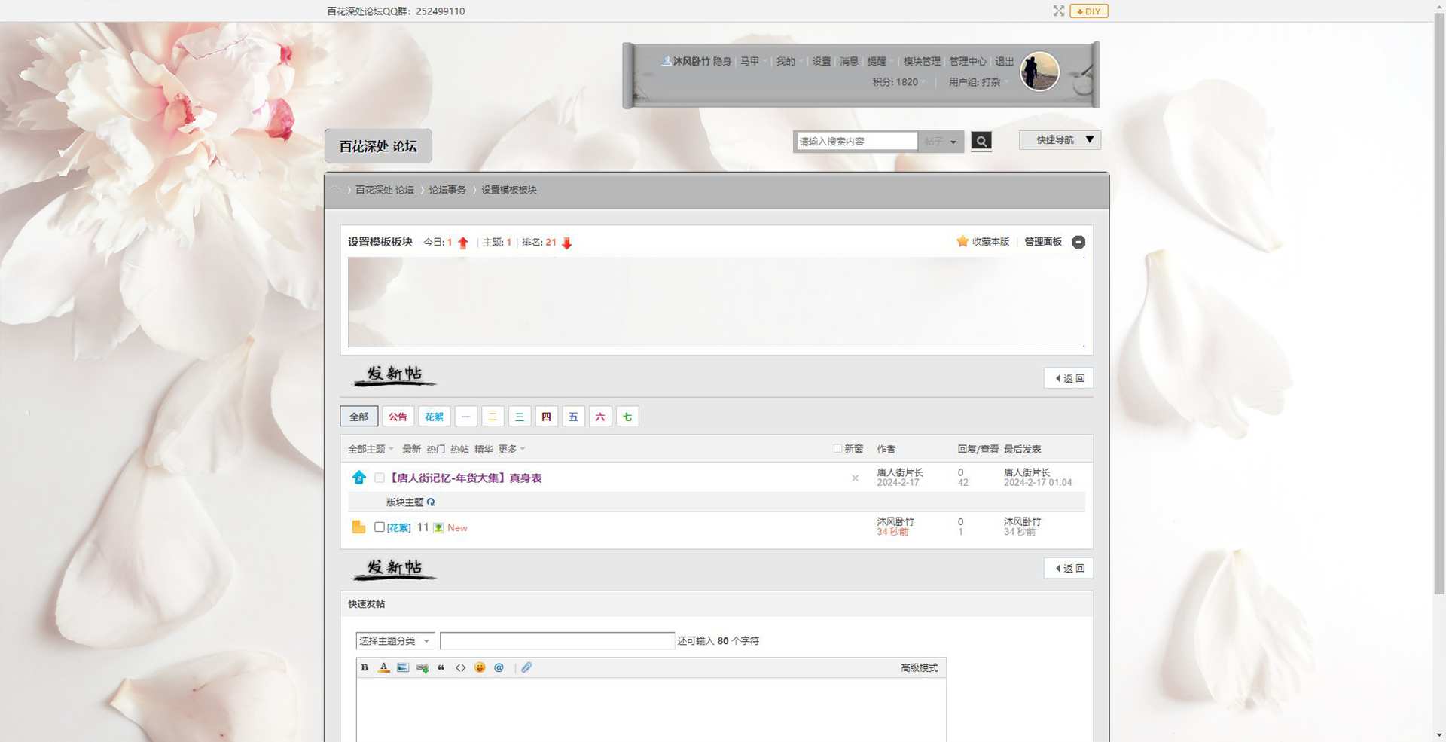Click the insert image icon in editor
Image resolution: width=1446 pixels, height=742 pixels.
point(403,667)
